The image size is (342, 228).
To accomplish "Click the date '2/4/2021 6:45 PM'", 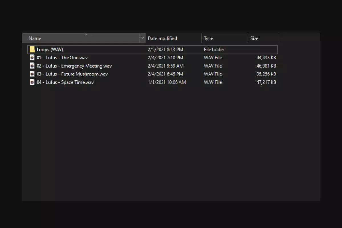I will click(x=165, y=74).
